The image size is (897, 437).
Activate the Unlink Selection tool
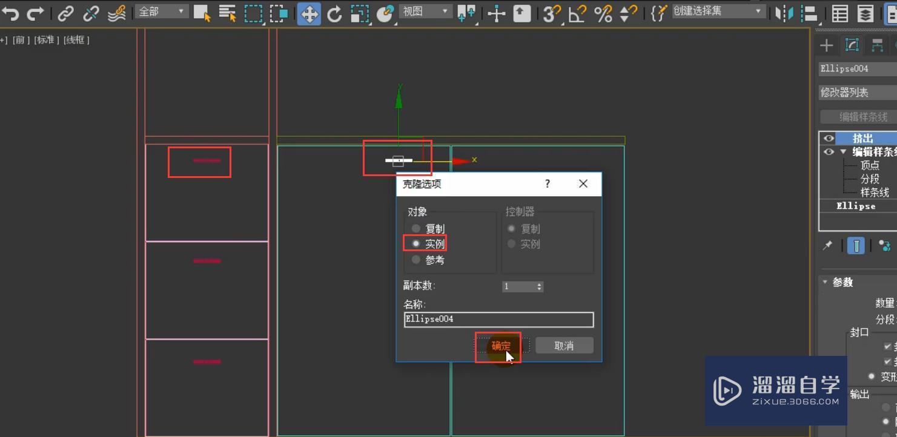91,13
